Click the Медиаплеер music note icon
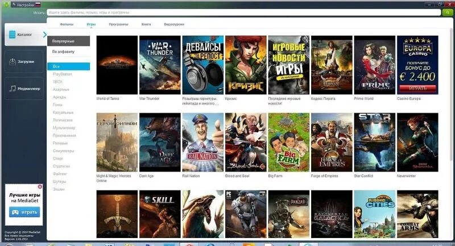Screen dimensions: 455x246 pos(12,89)
